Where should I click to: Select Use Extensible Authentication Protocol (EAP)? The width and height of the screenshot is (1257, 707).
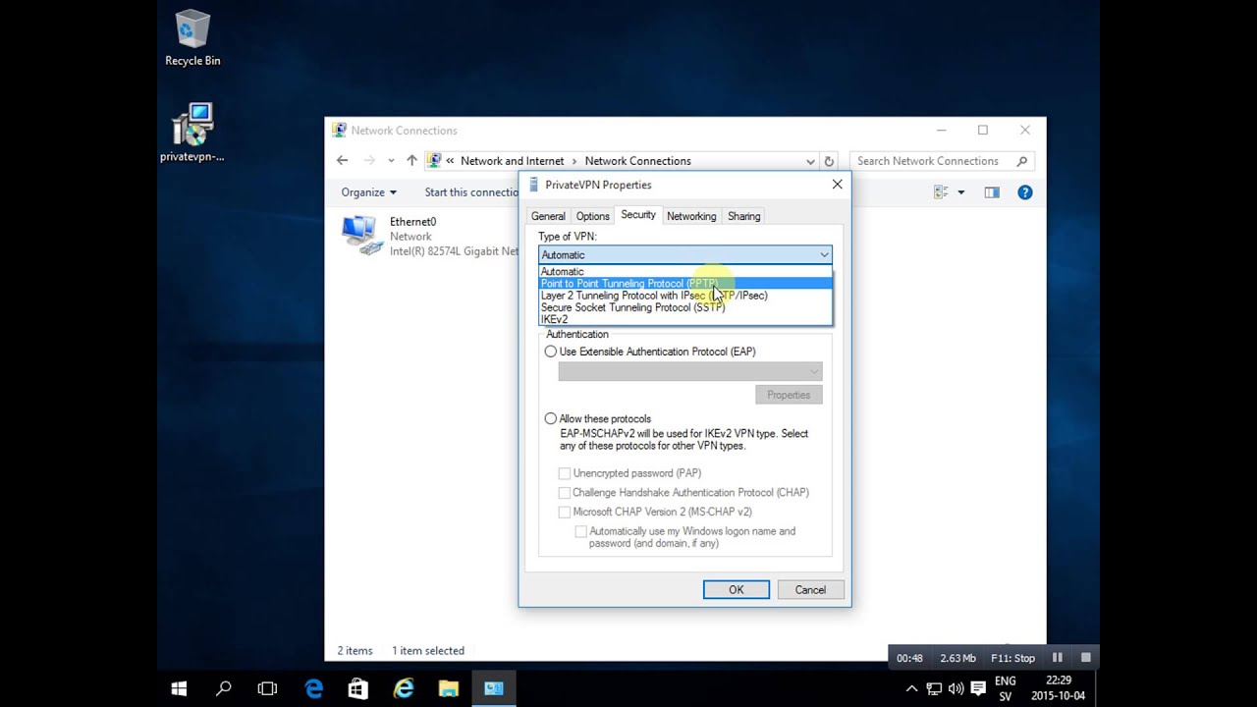(x=551, y=352)
